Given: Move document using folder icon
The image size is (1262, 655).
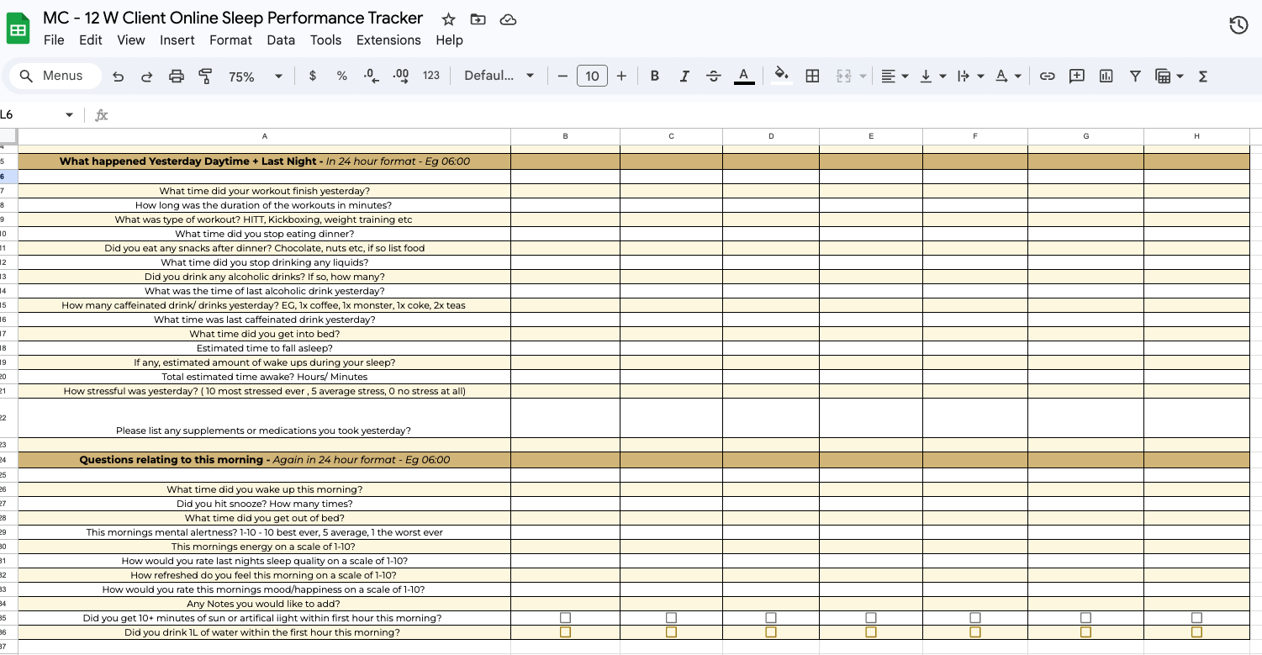Looking at the screenshot, I should tap(478, 18).
